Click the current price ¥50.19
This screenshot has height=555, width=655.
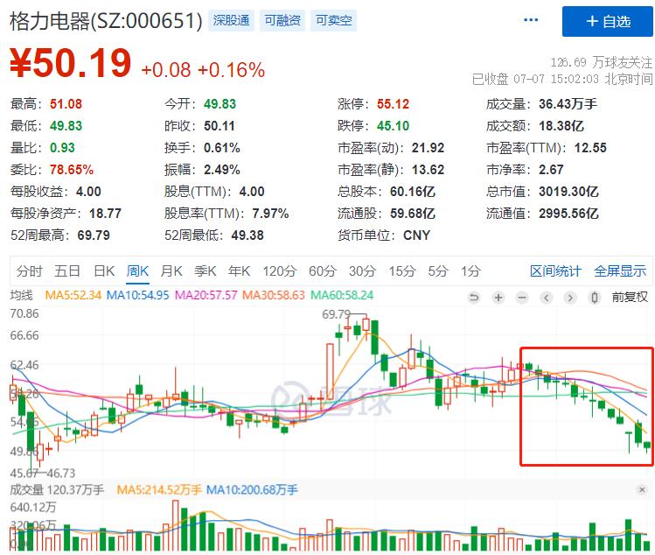coord(71,64)
